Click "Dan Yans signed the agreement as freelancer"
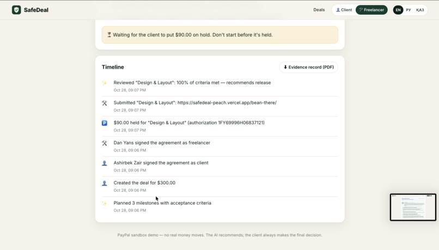Image resolution: width=439 pixels, height=250 pixels. tap(162, 143)
